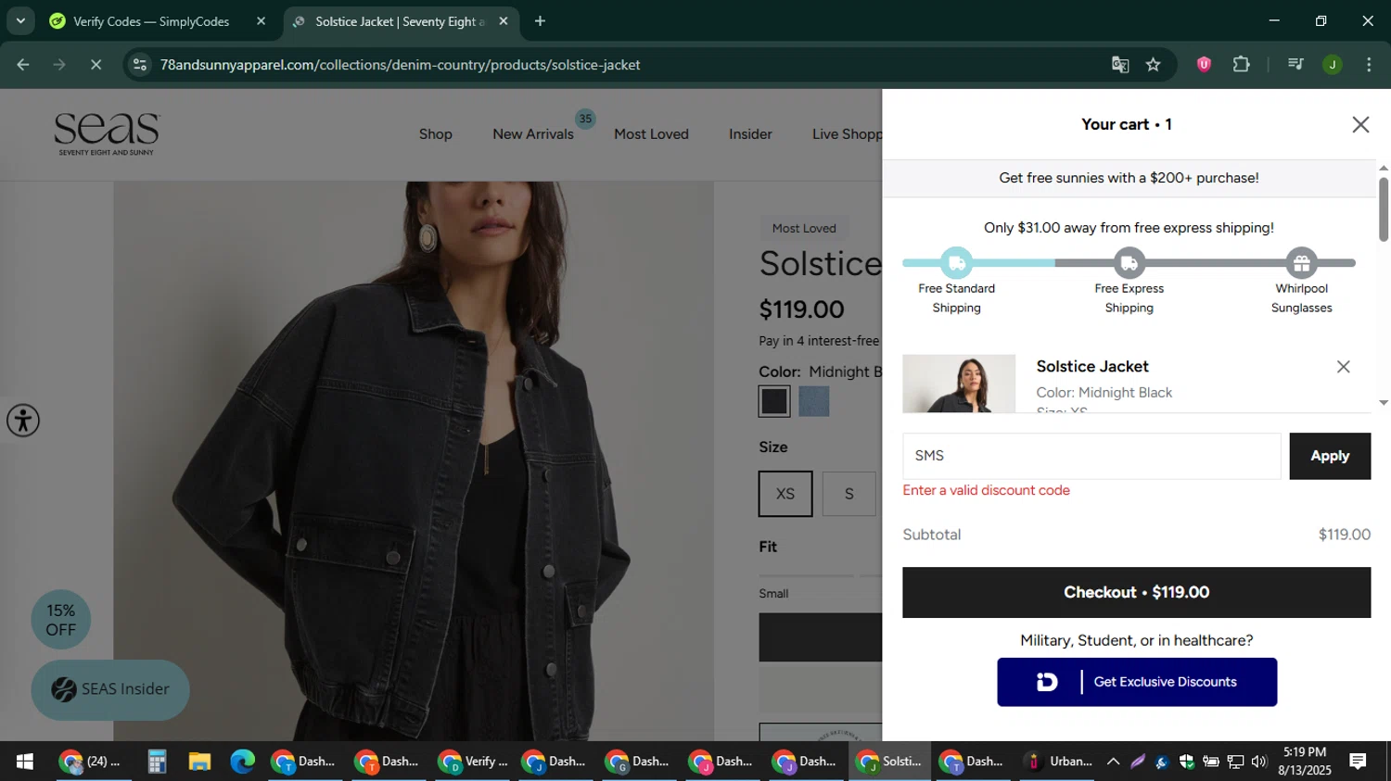Switch to Verify Codes — SimplyCodes tab
The width and height of the screenshot is (1391, 781).
coord(159,21)
